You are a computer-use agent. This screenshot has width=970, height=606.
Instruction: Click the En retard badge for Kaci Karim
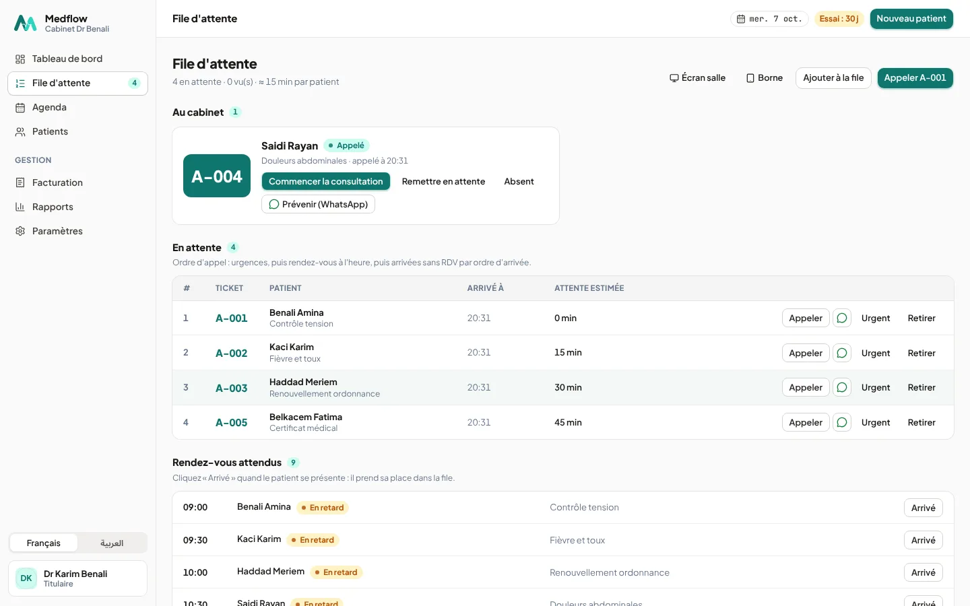pos(313,540)
